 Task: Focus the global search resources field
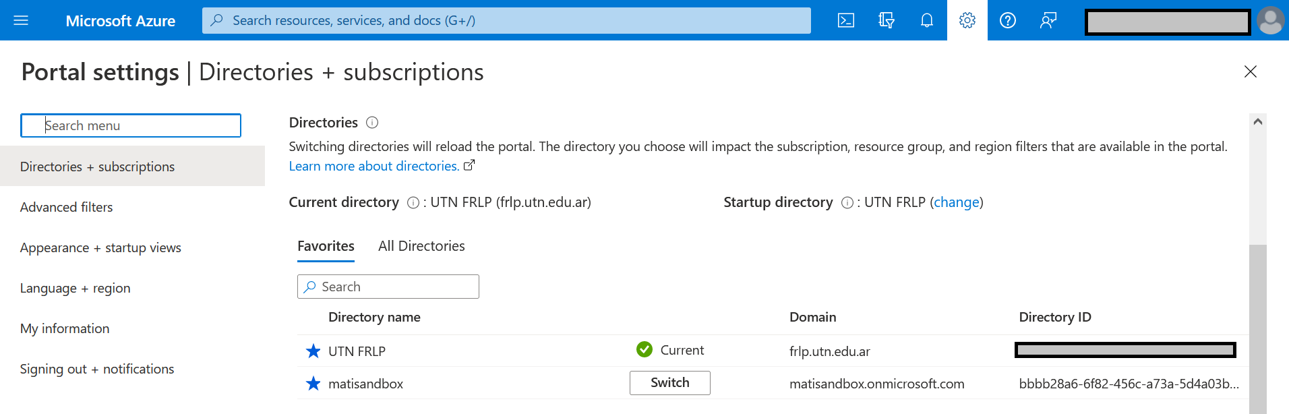tap(506, 20)
